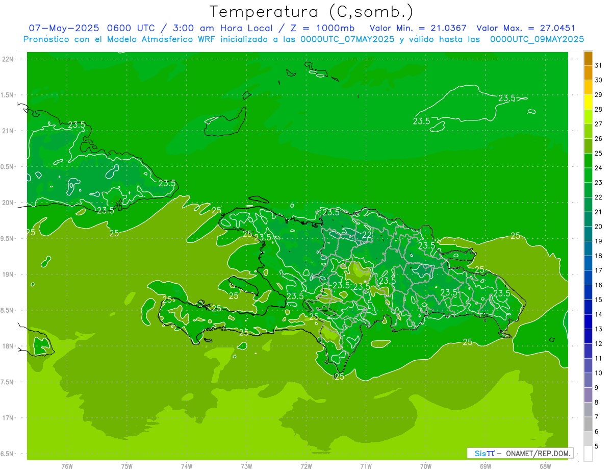Click the 69W longitude axis label
The height and width of the screenshot is (473, 612).
[486, 466]
